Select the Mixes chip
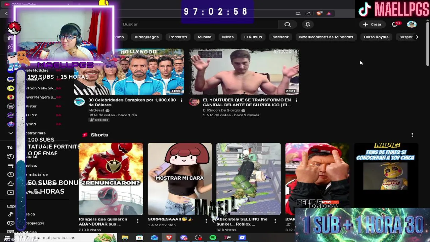This screenshot has width=430, height=242. tap(228, 37)
